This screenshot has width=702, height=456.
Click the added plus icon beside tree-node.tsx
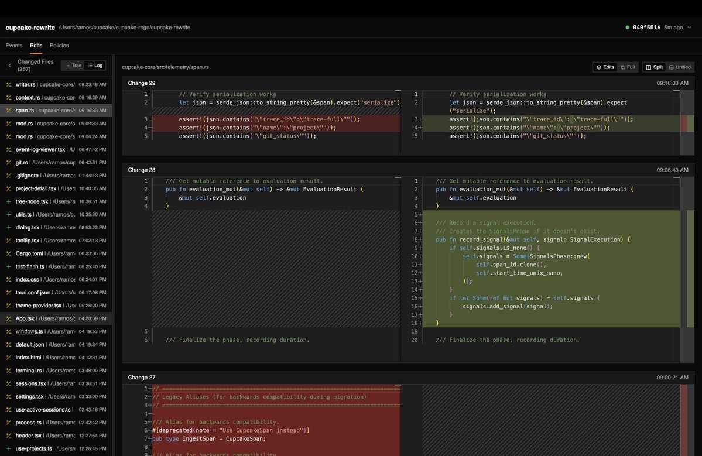[9, 201]
